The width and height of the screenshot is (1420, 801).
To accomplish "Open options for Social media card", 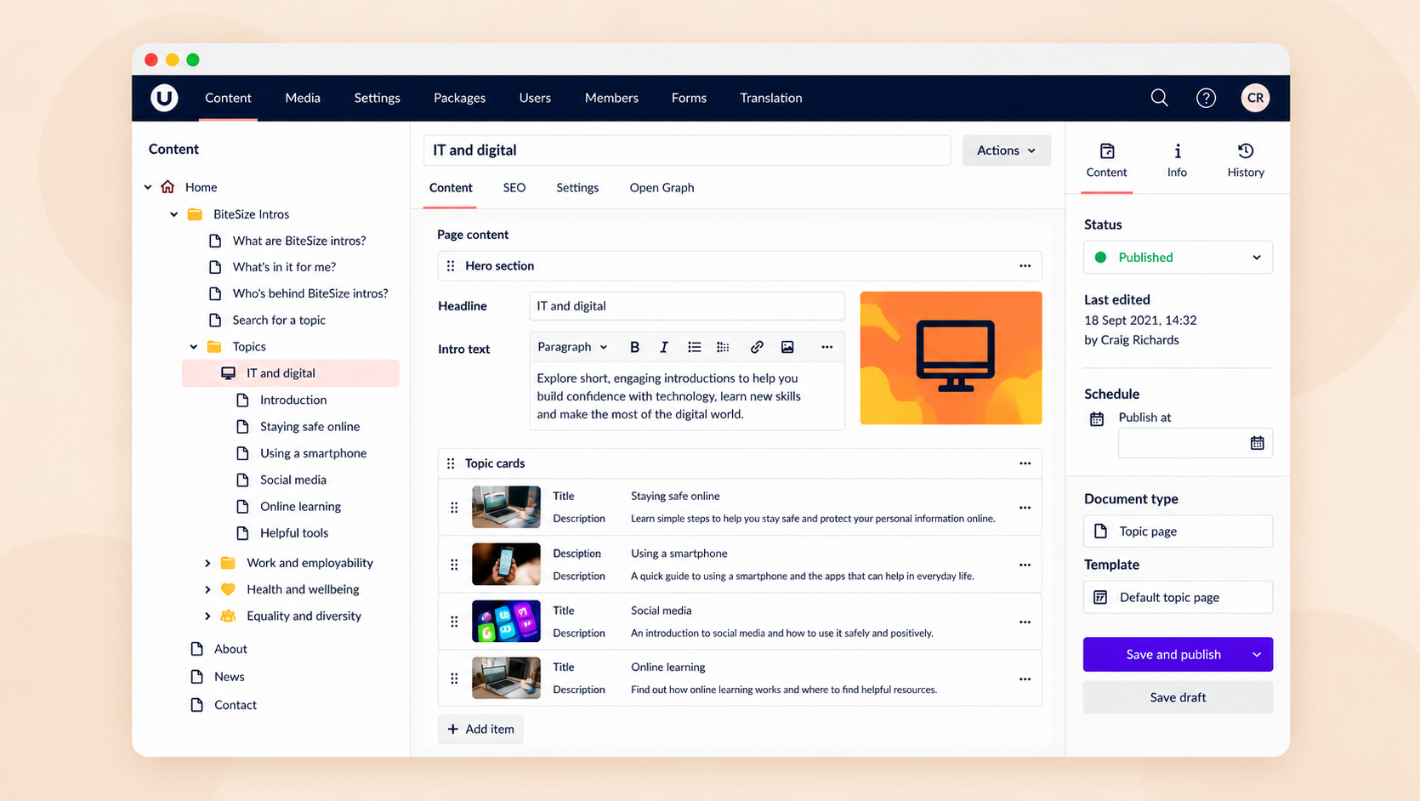I will click(x=1025, y=622).
